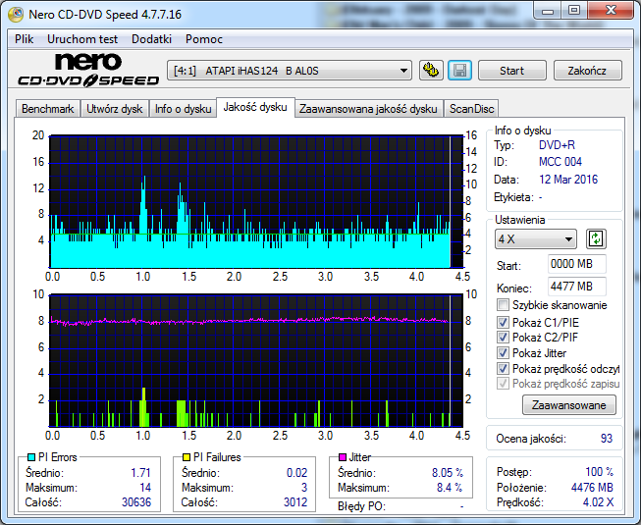Viewport: 641px width, 525px height.
Task: Switch to the Info o dysku tab
Action: point(183,109)
